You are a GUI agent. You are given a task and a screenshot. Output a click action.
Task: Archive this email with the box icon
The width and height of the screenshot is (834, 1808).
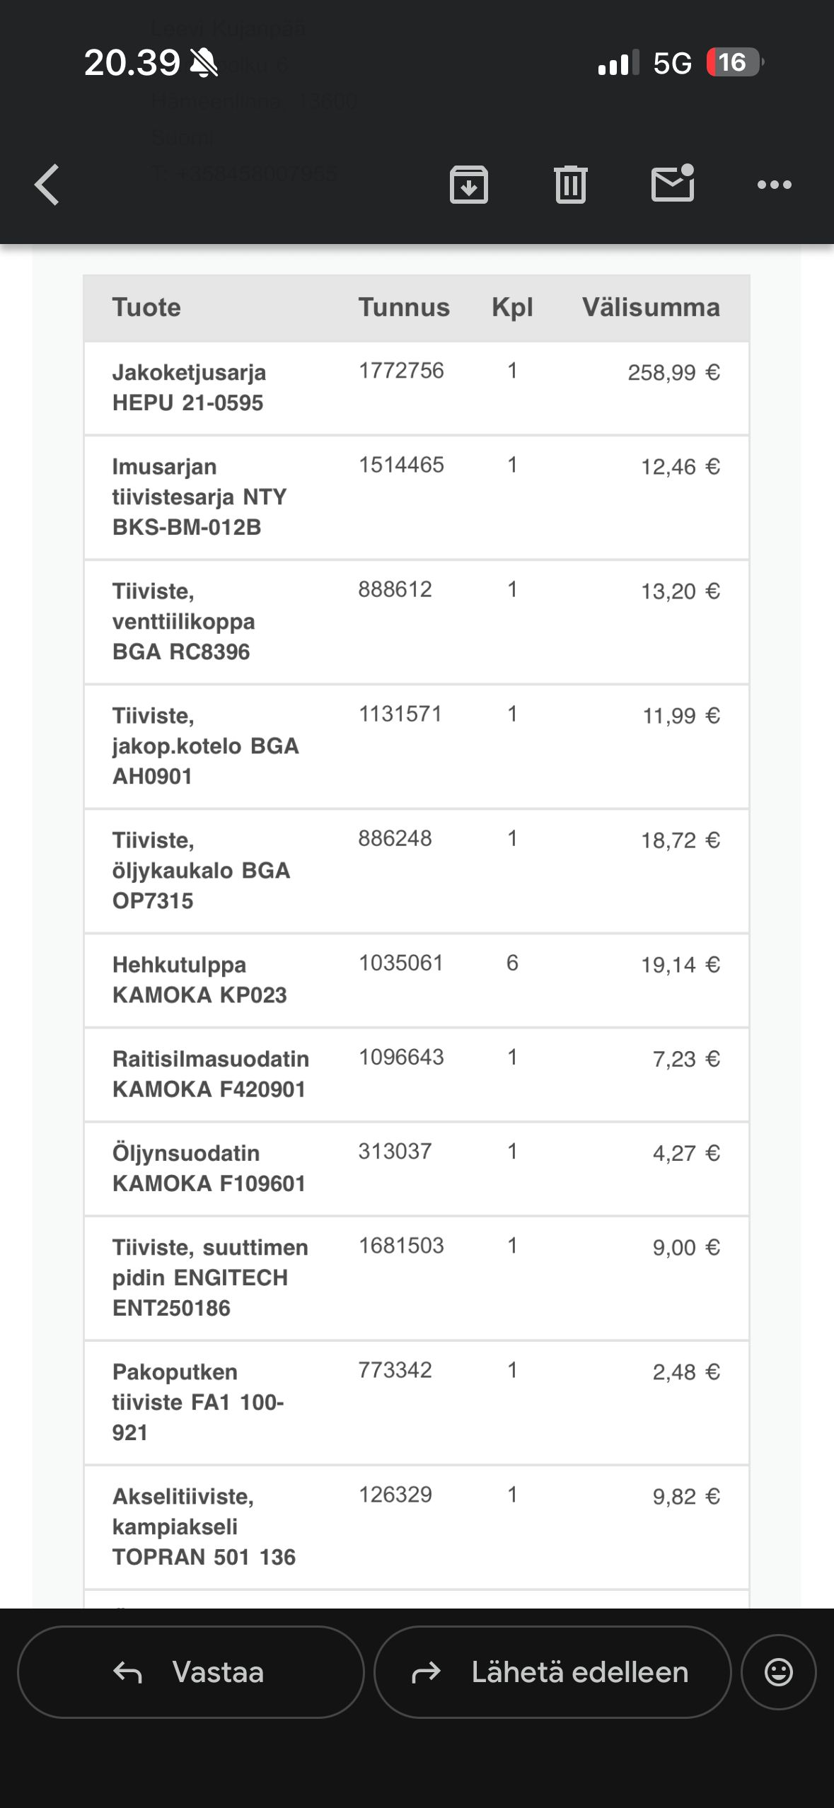pyautogui.click(x=469, y=185)
